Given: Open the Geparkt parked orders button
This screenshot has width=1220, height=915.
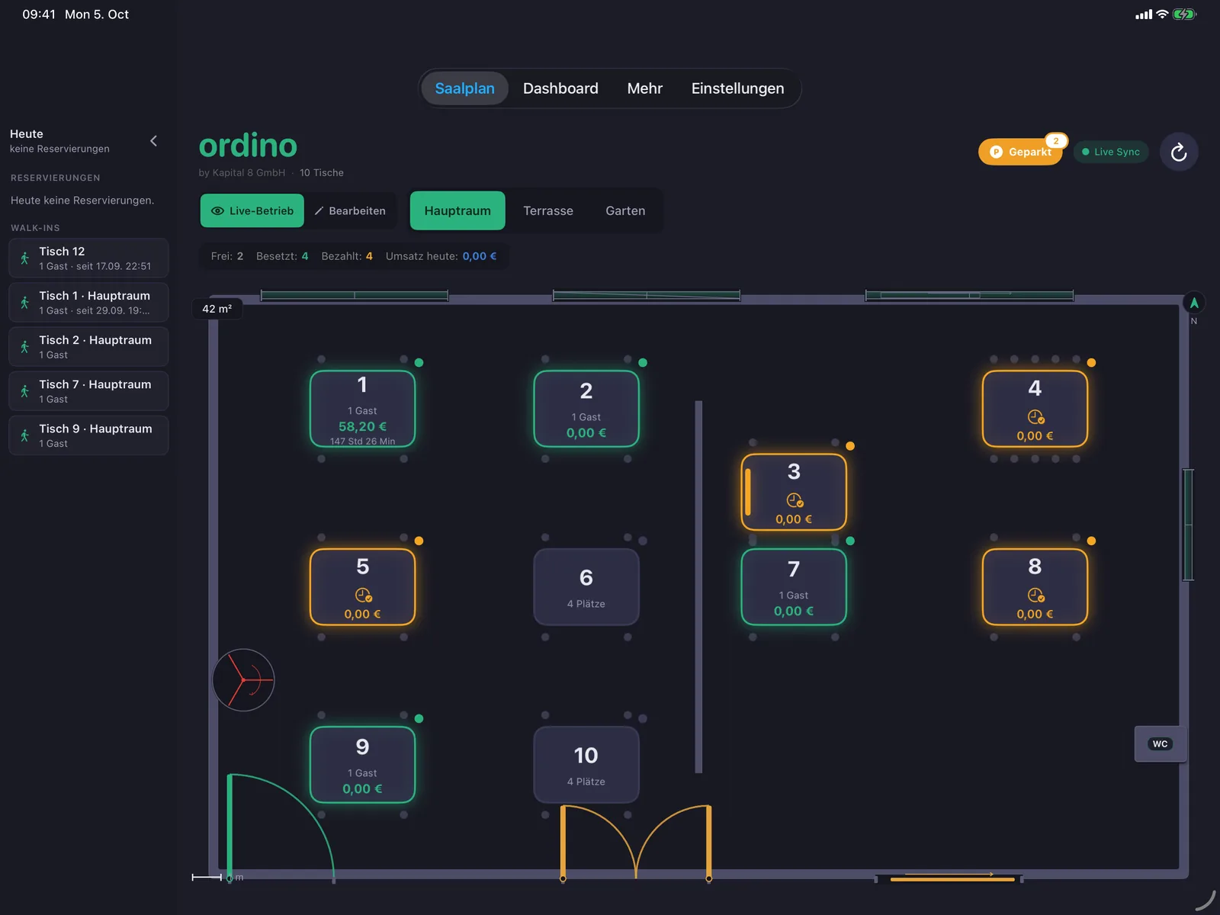Looking at the screenshot, I should 1021,152.
